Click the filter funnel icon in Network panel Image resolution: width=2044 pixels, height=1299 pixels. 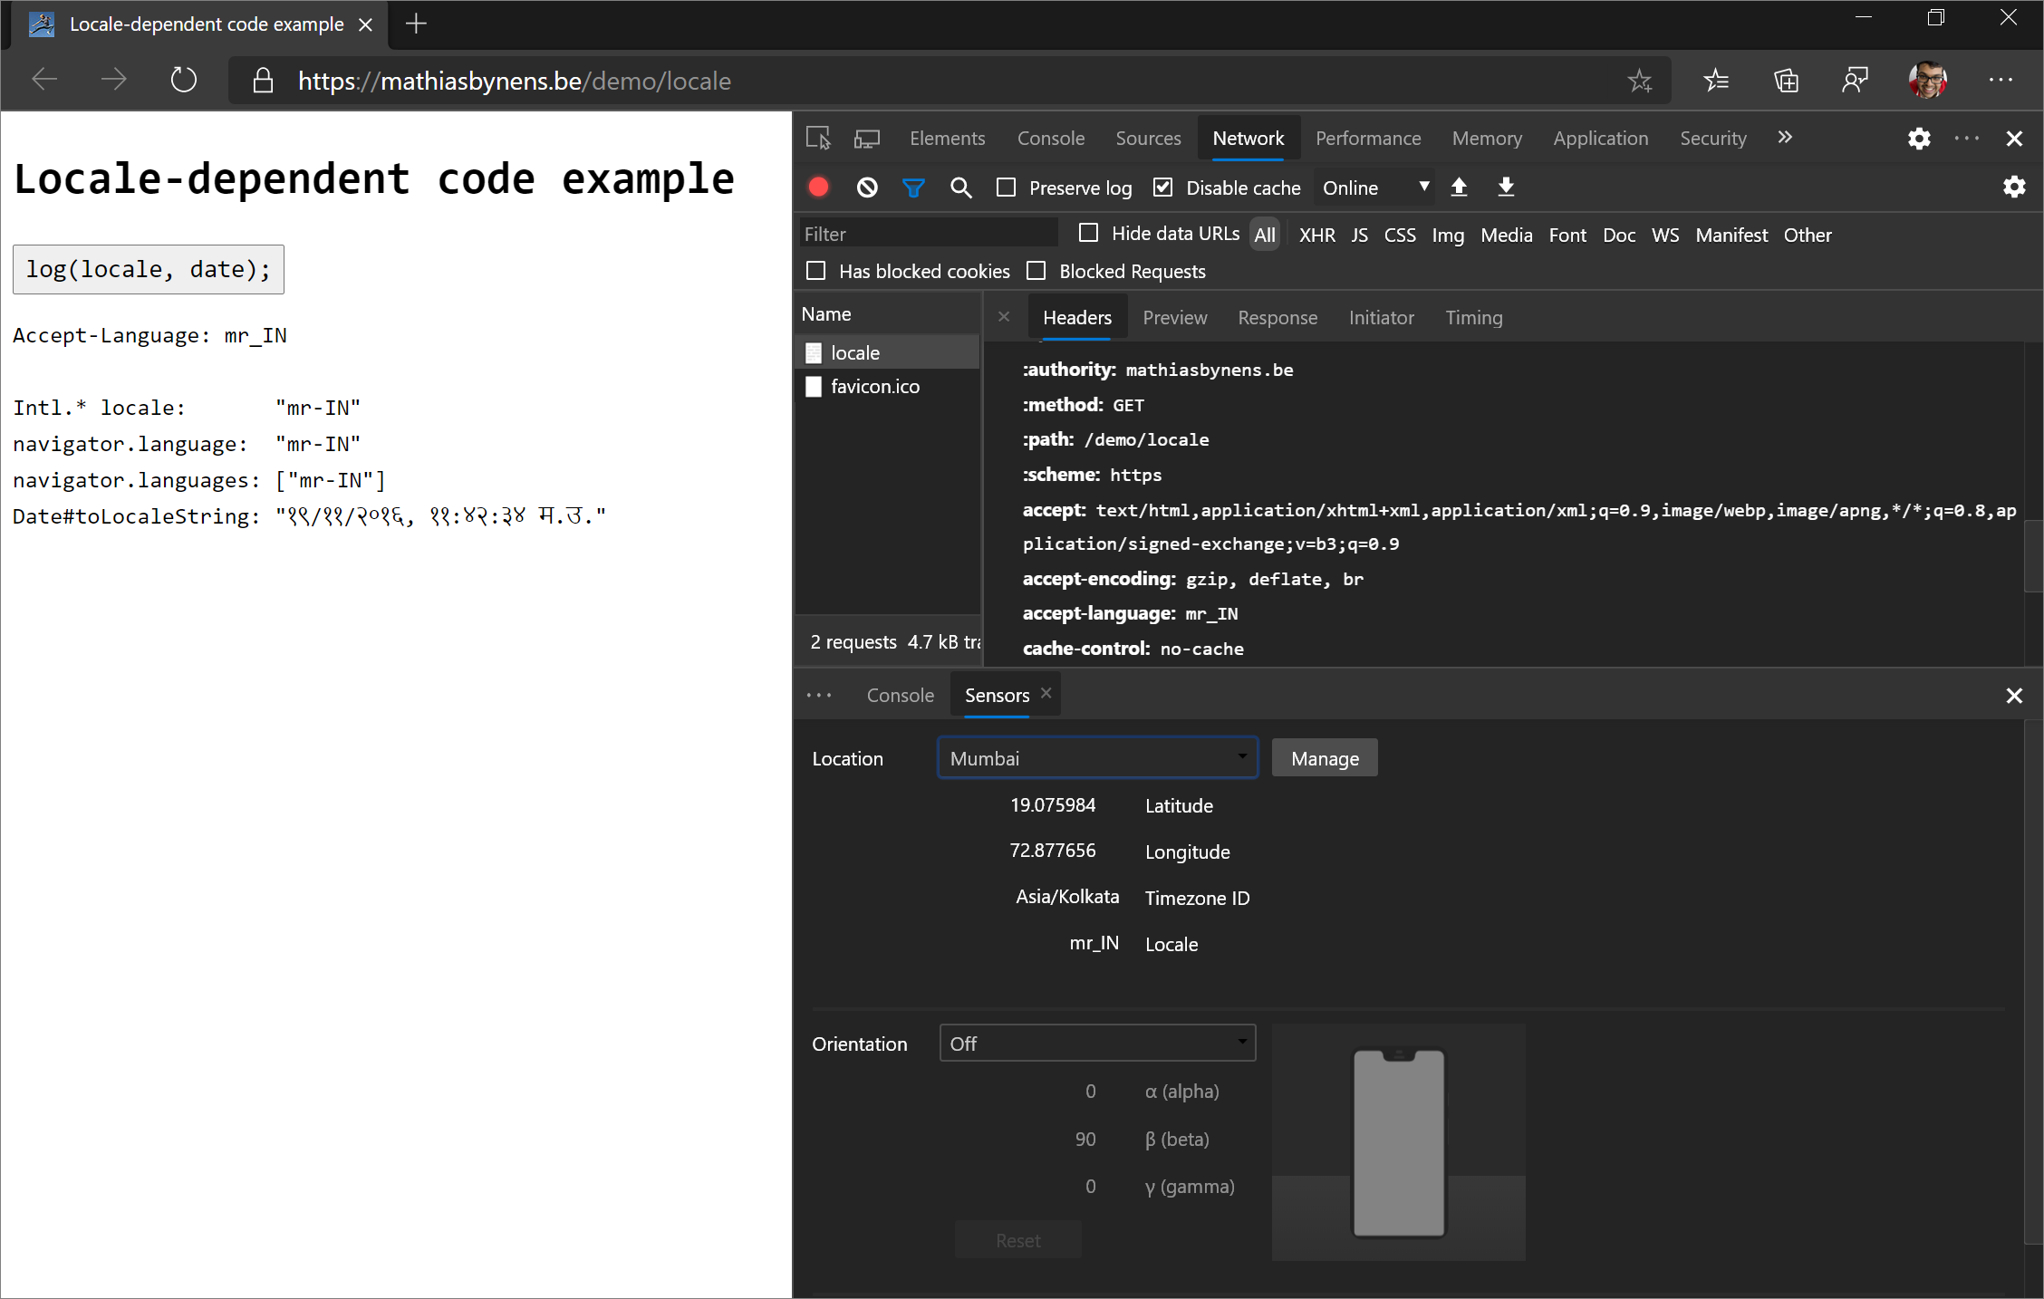tap(913, 188)
